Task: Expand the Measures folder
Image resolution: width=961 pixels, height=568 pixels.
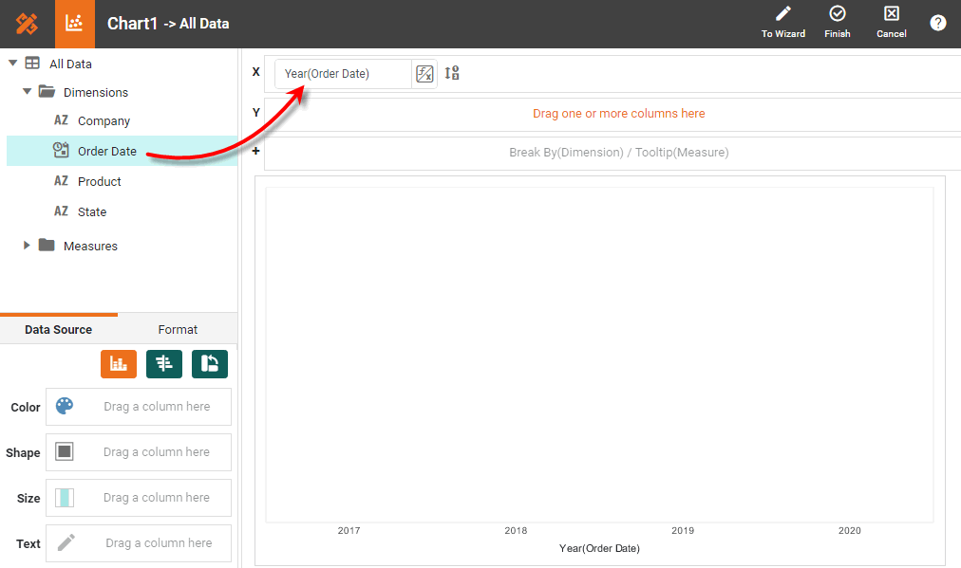Action: (x=28, y=246)
